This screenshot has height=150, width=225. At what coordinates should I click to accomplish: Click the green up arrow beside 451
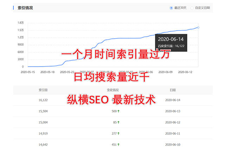point(118,144)
